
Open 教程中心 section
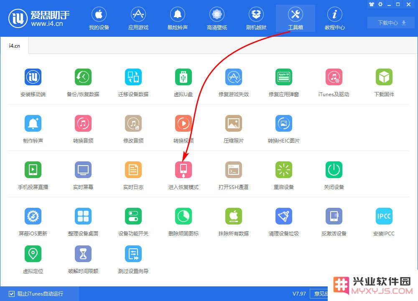[x=334, y=18]
